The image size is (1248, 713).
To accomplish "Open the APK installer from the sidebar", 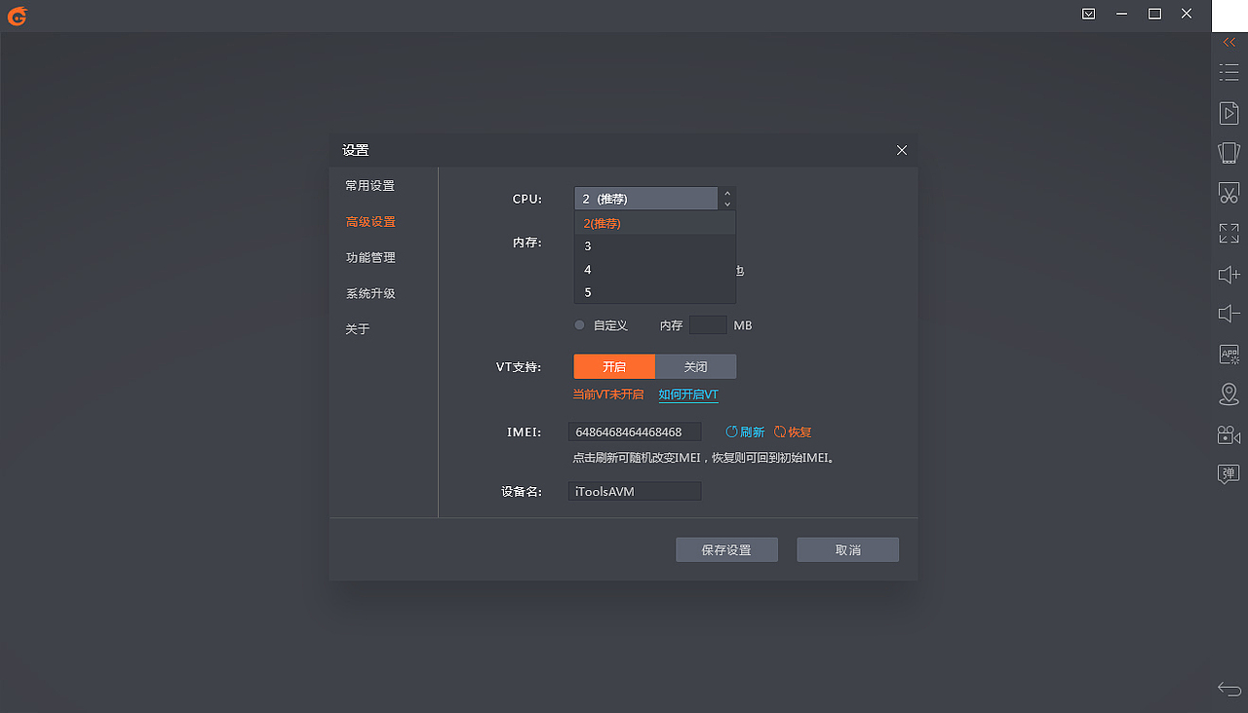I will point(1228,354).
